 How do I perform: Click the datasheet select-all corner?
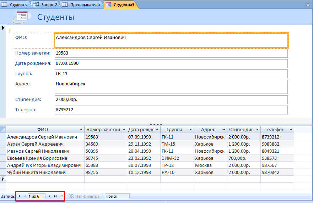click(x=3, y=130)
